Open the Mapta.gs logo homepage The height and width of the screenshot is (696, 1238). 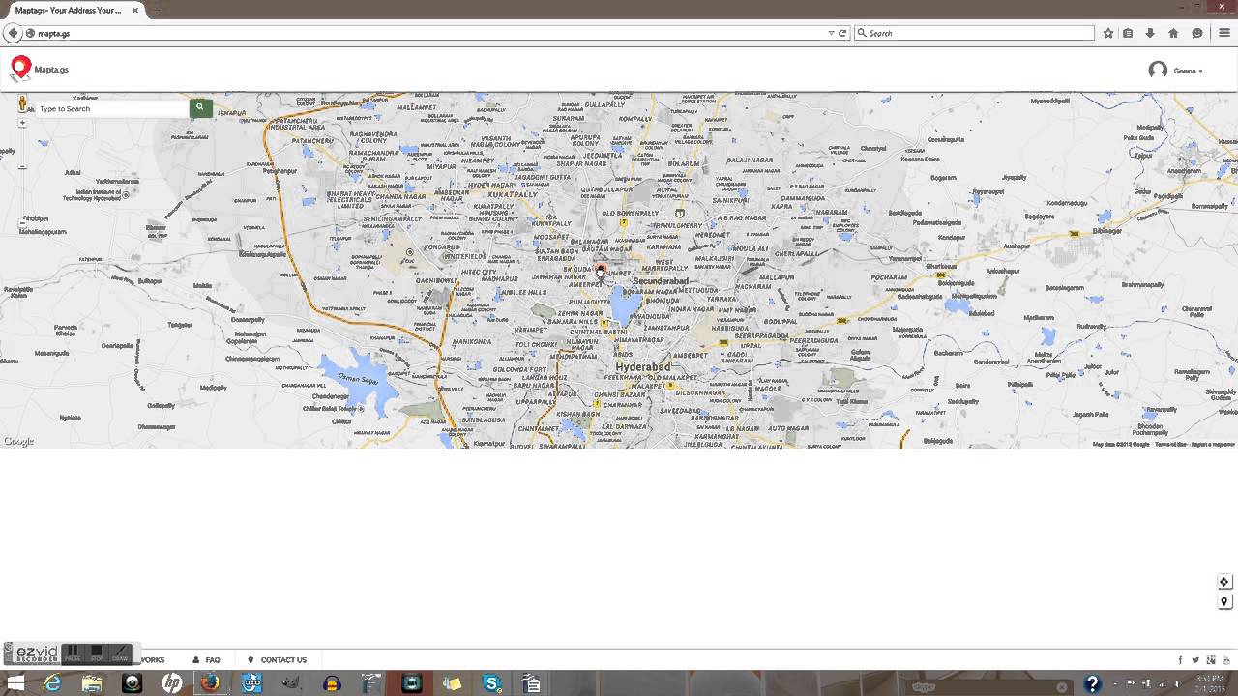tap(40, 69)
